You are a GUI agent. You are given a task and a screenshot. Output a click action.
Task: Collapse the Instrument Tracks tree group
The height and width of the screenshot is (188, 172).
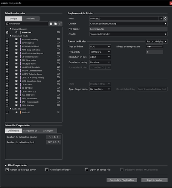11,36
